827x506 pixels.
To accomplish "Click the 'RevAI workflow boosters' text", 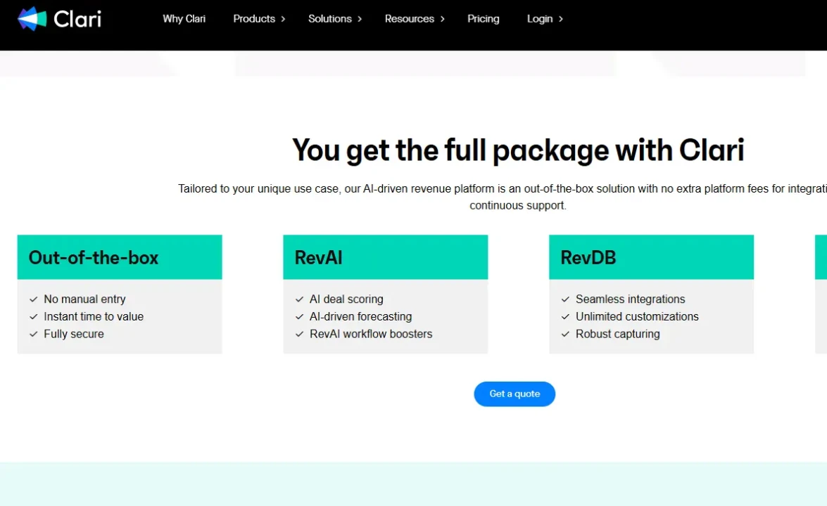I will click(x=371, y=334).
